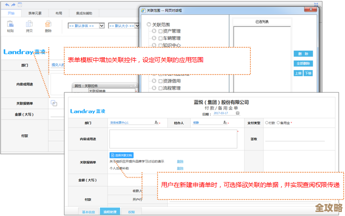The width and height of the screenshot is (345, 216).
Task: Expand the 车辆管理 tree node
Action: (x=154, y=38)
